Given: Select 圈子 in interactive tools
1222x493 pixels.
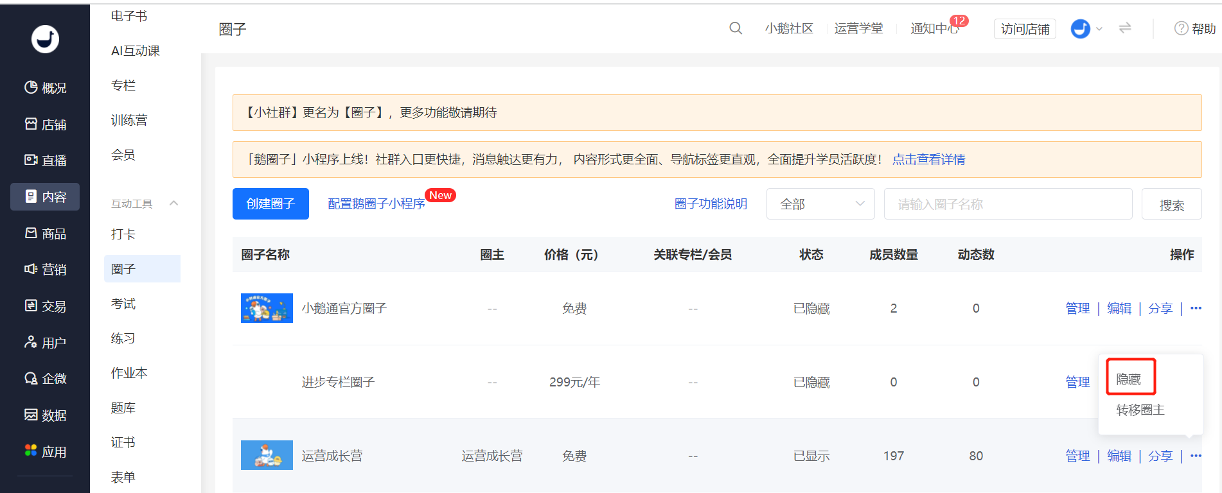Looking at the screenshot, I should (x=142, y=269).
